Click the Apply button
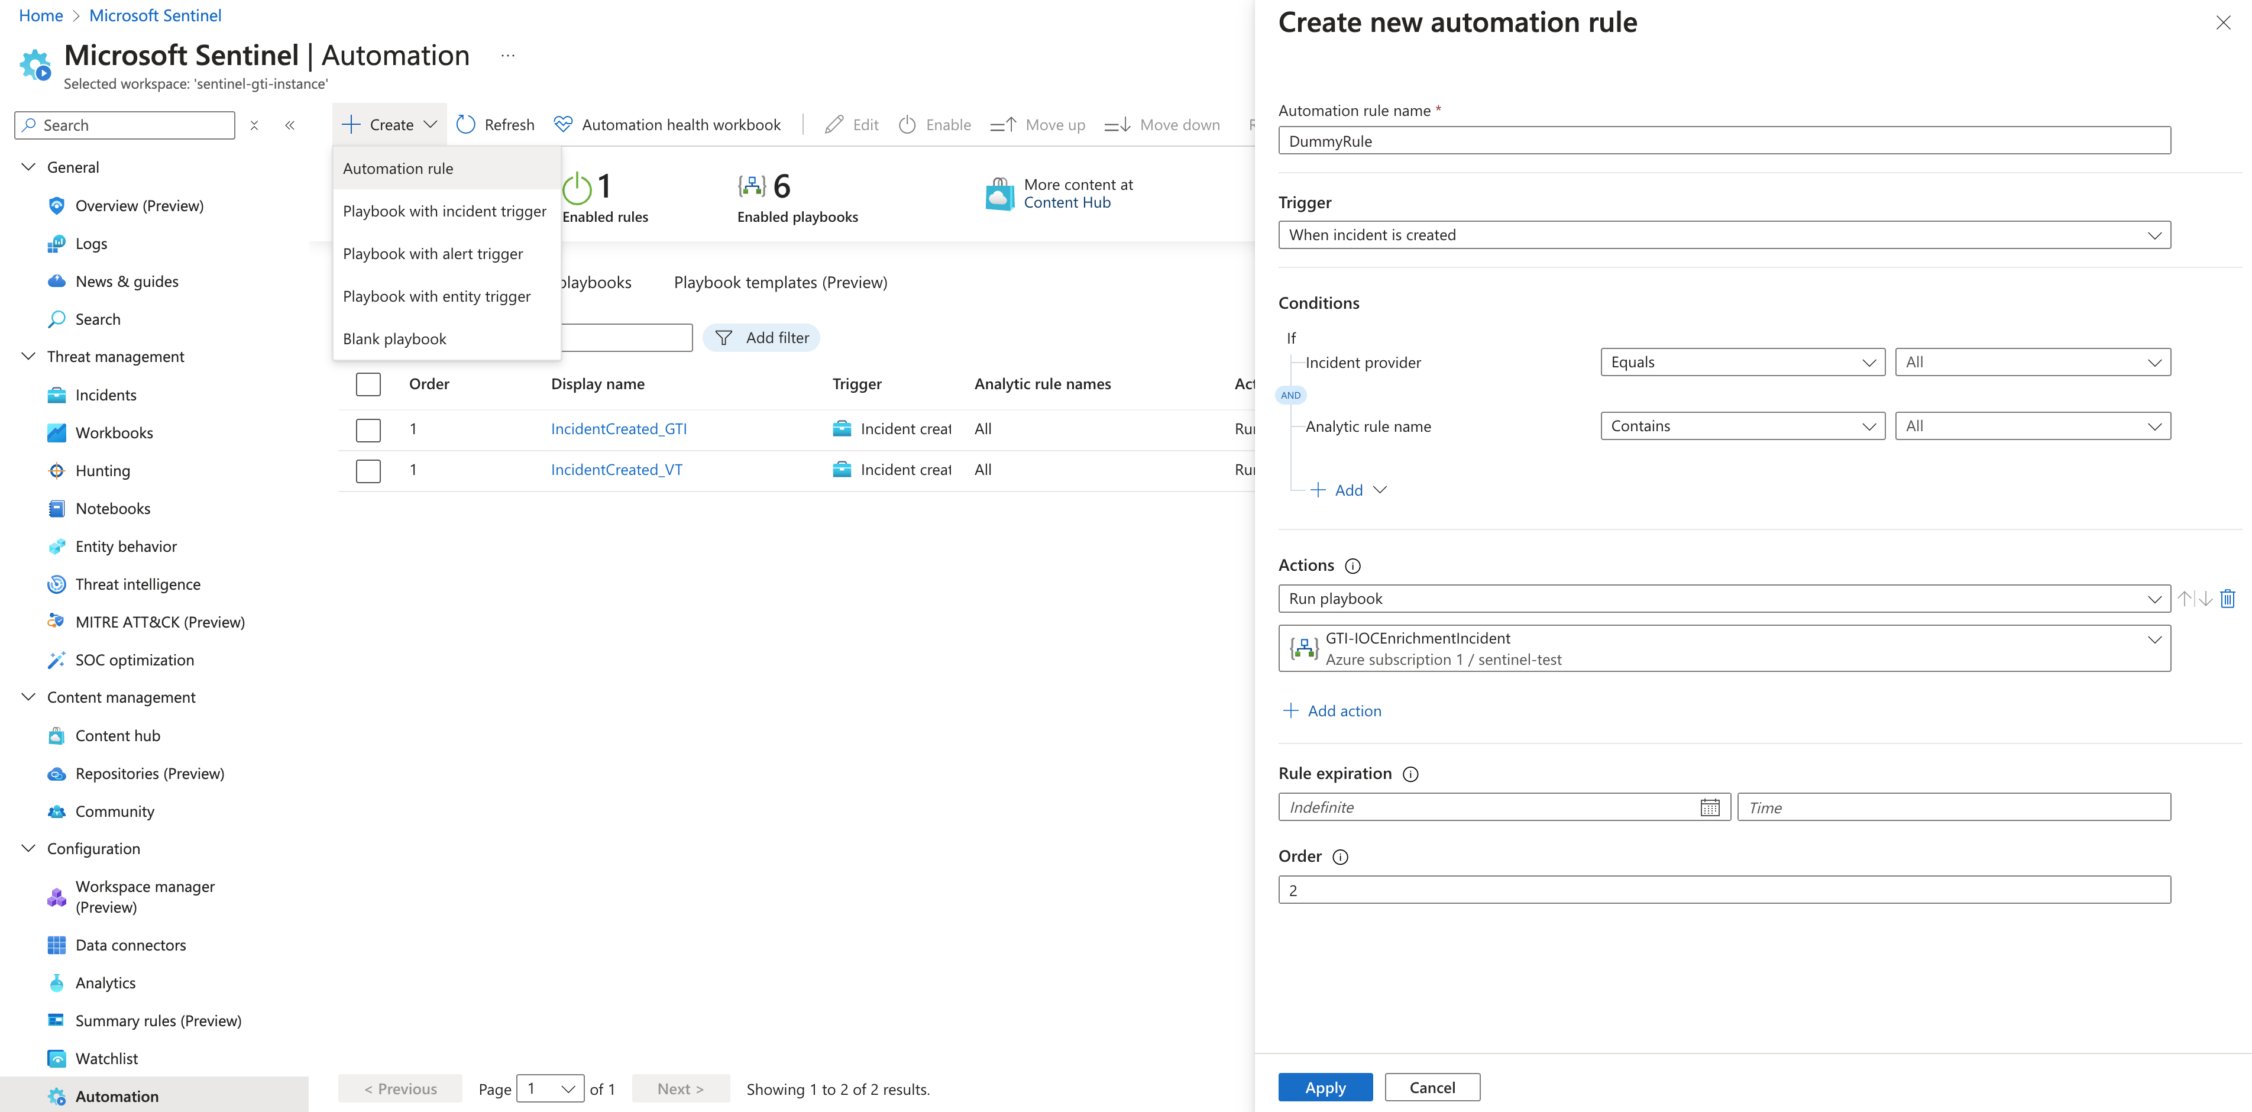Viewport: 2252px width, 1112px height. [1325, 1088]
